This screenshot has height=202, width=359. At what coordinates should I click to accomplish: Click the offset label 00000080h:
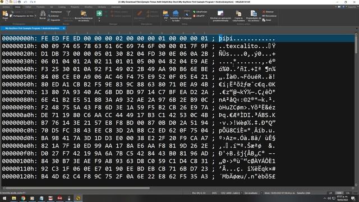point(20,100)
